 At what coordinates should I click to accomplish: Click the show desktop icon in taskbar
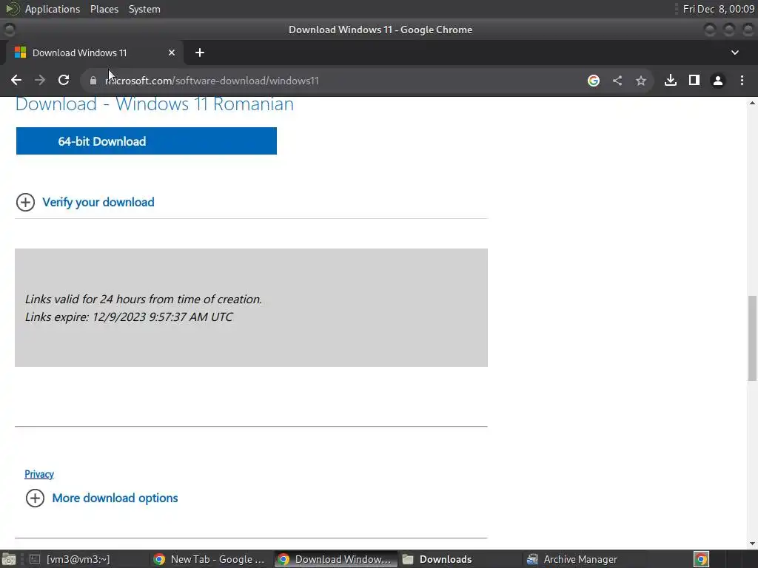(9, 559)
